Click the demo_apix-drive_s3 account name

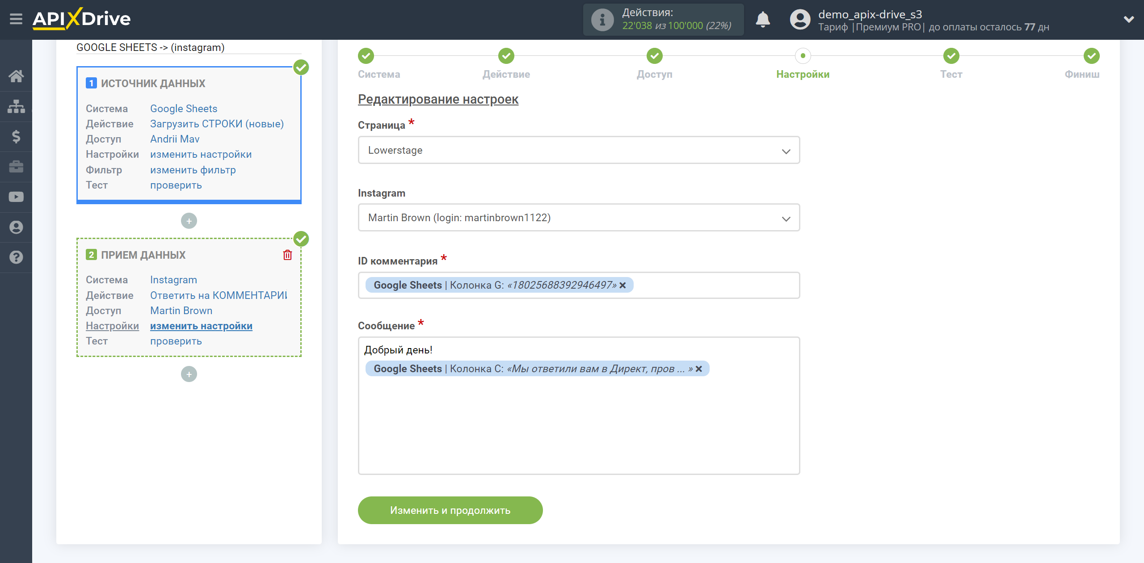(870, 14)
